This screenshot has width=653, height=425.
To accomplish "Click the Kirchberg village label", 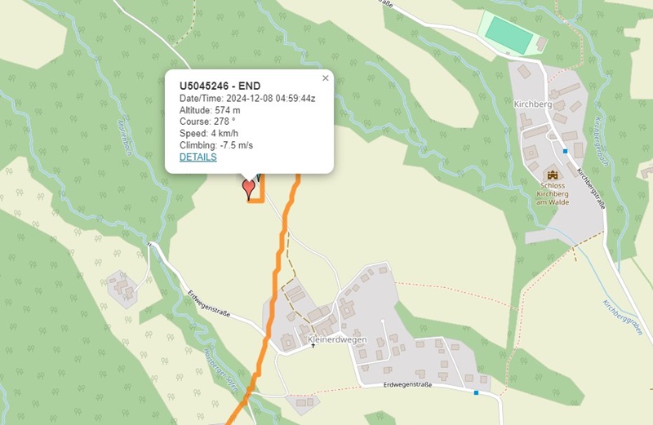I will 533,104.
